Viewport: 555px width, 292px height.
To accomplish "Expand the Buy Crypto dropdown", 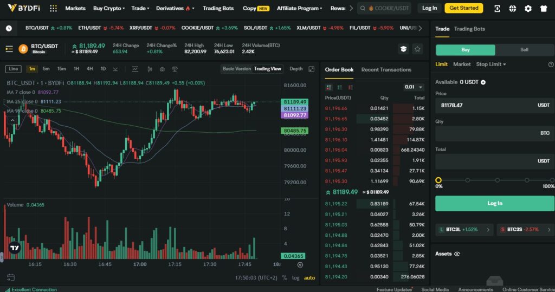I will [109, 8].
